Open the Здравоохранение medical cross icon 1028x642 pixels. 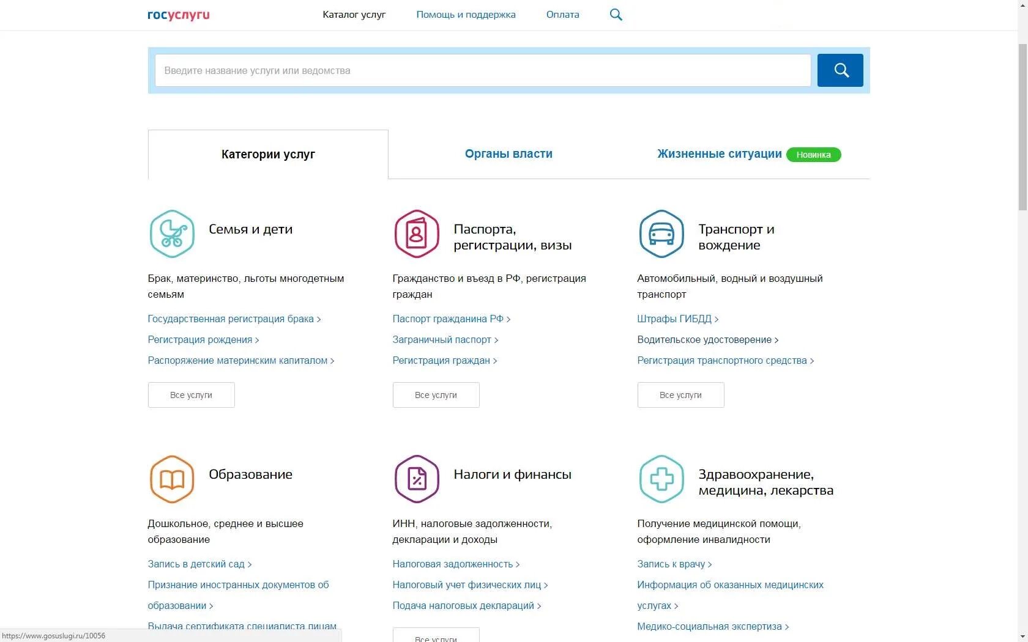point(661,479)
